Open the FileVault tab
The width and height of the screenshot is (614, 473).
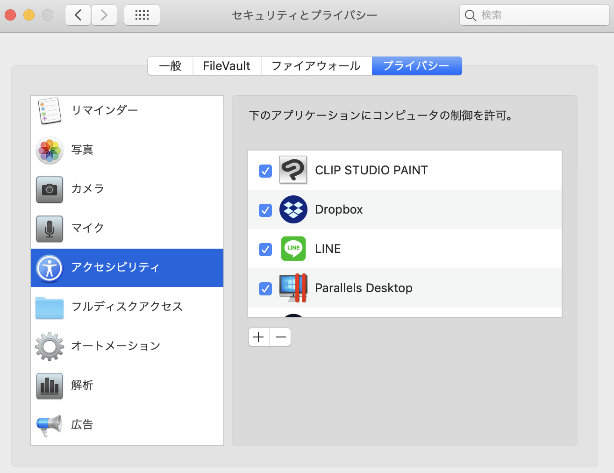[227, 66]
